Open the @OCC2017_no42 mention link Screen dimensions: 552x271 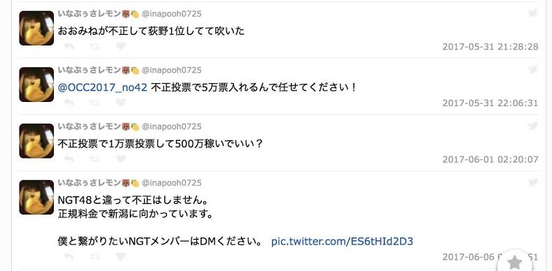tap(103, 87)
